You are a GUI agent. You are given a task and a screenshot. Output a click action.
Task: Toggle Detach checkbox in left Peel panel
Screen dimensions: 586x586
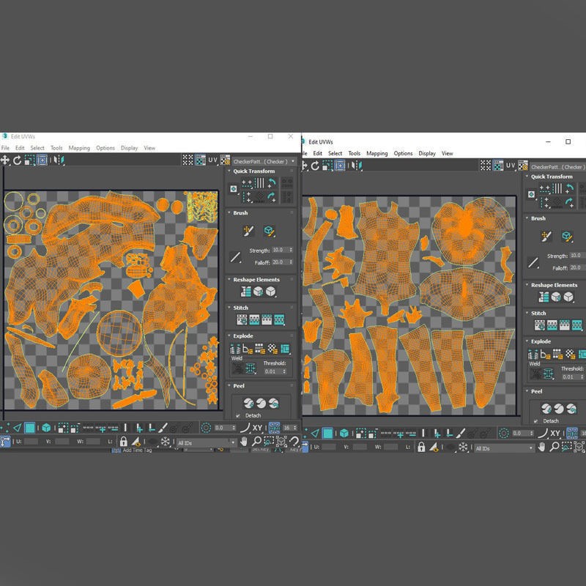[x=238, y=415]
